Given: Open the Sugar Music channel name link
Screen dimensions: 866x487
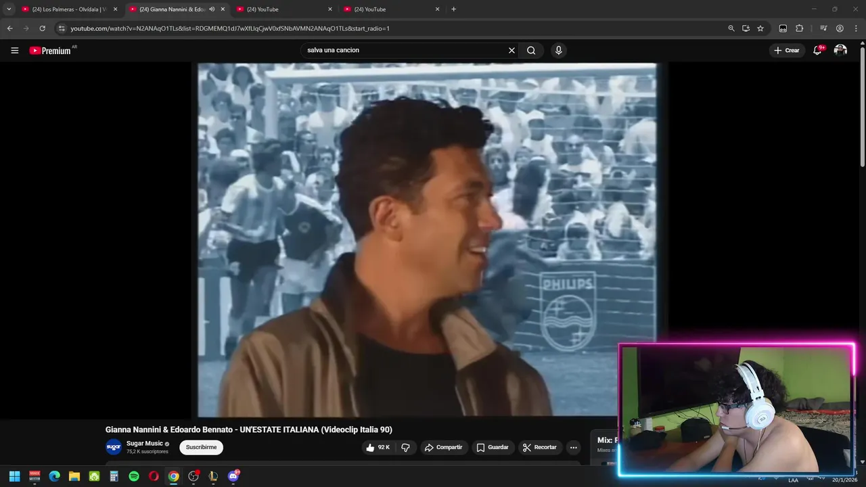Looking at the screenshot, I should coord(145,444).
